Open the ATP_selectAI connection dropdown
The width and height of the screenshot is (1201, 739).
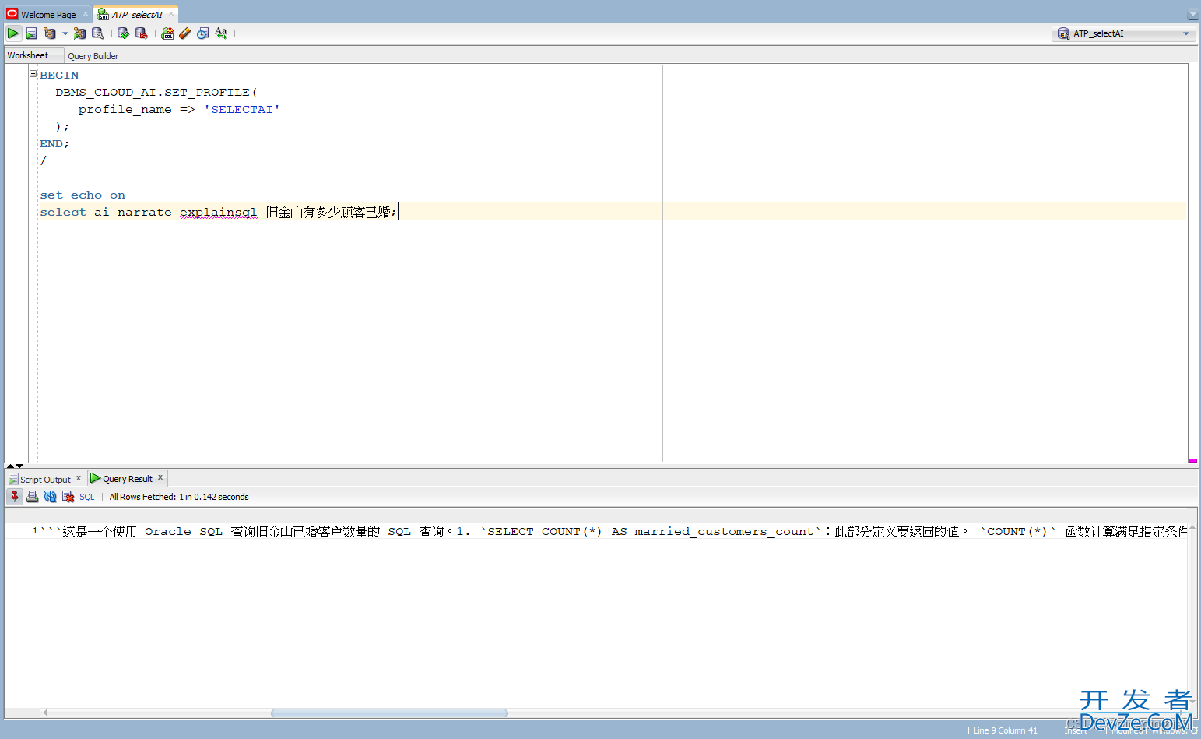[x=1125, y=33]
